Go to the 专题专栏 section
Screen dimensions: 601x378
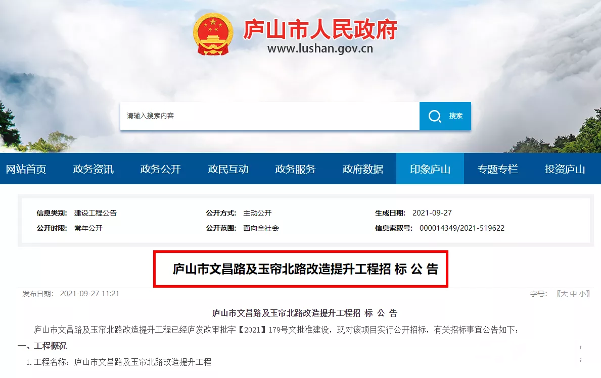497,169
